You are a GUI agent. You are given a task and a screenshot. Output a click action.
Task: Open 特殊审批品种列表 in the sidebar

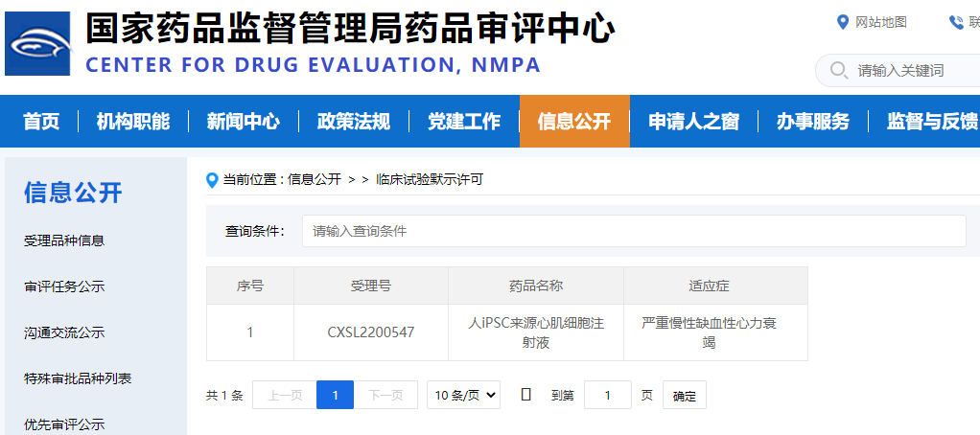(78, 378)
